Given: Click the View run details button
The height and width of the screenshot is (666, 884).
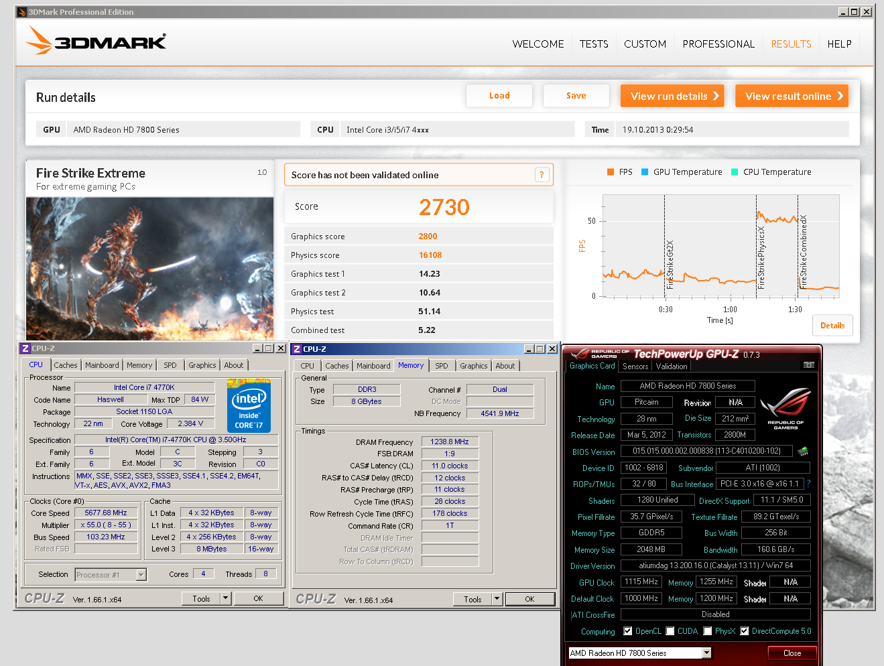Looking at the screenshot, I should tap(674, 96).
